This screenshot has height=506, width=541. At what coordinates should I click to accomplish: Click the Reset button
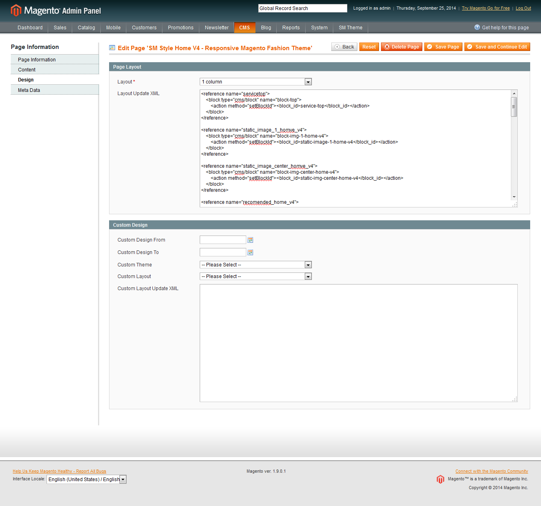369,47
